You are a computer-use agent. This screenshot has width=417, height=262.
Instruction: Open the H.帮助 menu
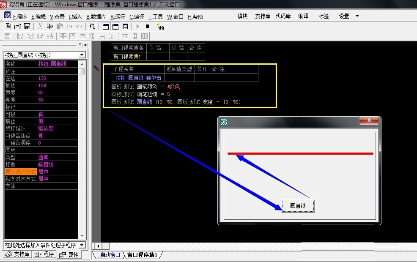pyautogui.click(x=195, y=17)
